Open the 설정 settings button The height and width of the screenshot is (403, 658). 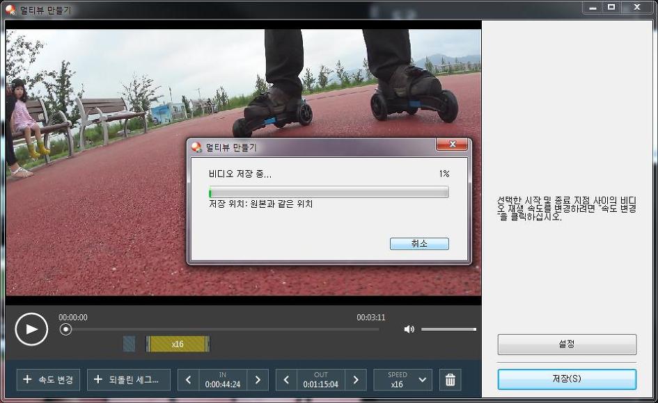click(567, 345)
